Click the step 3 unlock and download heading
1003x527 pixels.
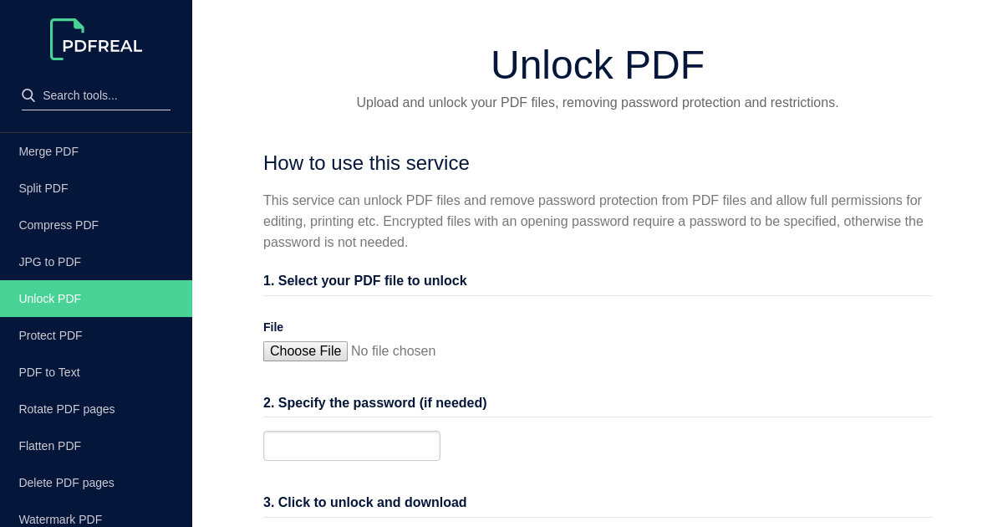[x=364, y=502]
